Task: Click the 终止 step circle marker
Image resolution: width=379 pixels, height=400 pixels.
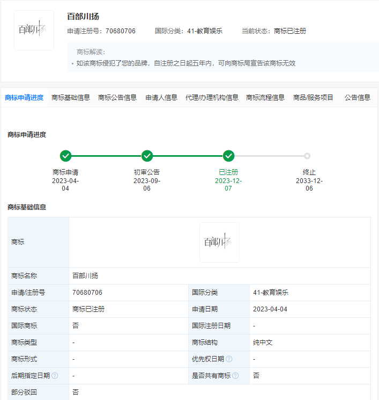Action: [x=307, y=156]
